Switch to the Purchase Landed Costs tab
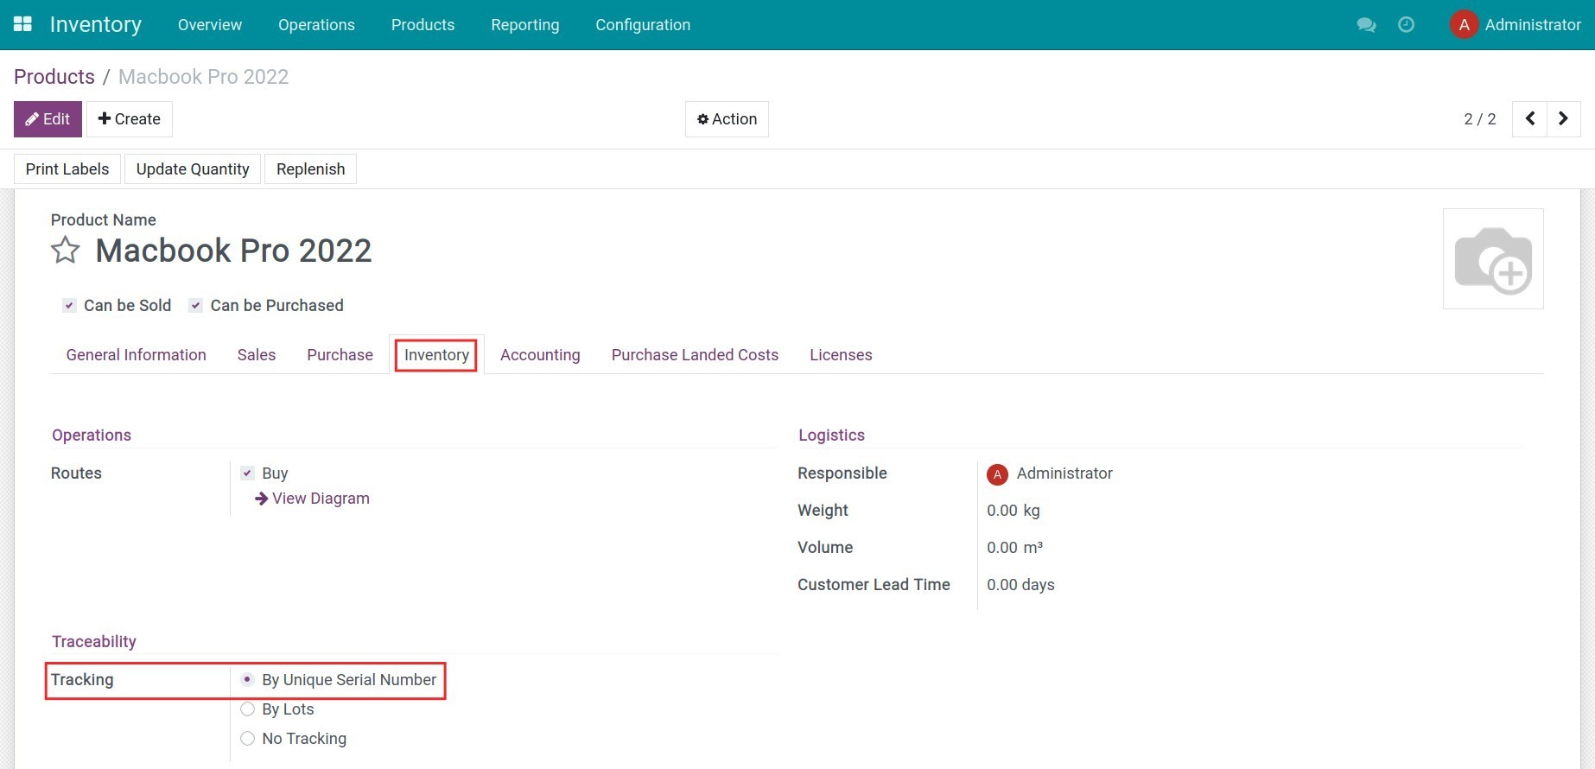1595x769 pixels. click(695, 355)
